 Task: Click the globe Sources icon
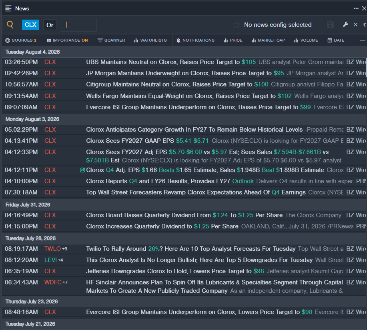click(x=8, y=40)
